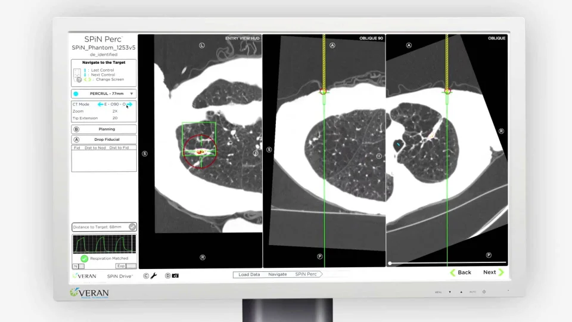
Task: Change the Tip Extension 20 value
Action: 115,118
